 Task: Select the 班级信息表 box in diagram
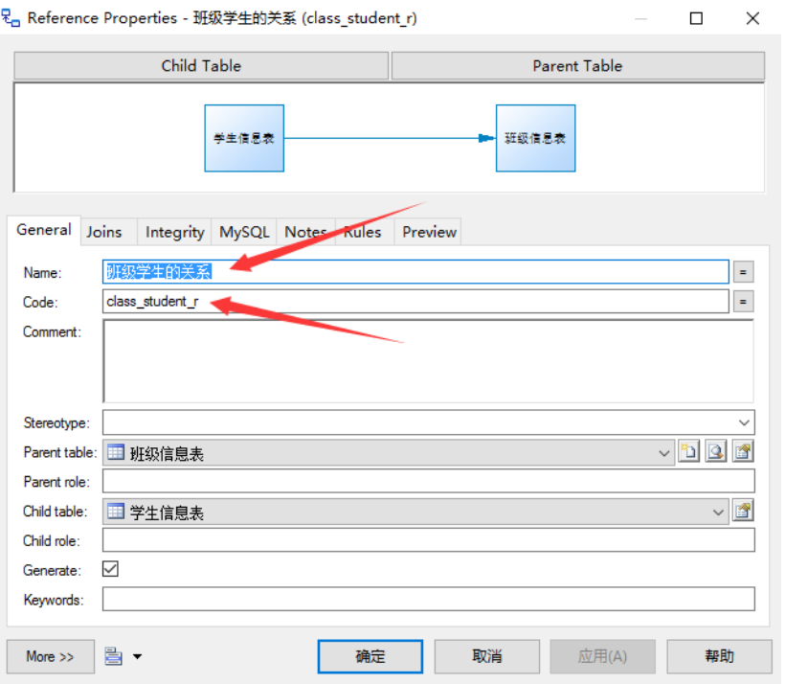coord(536,138)
